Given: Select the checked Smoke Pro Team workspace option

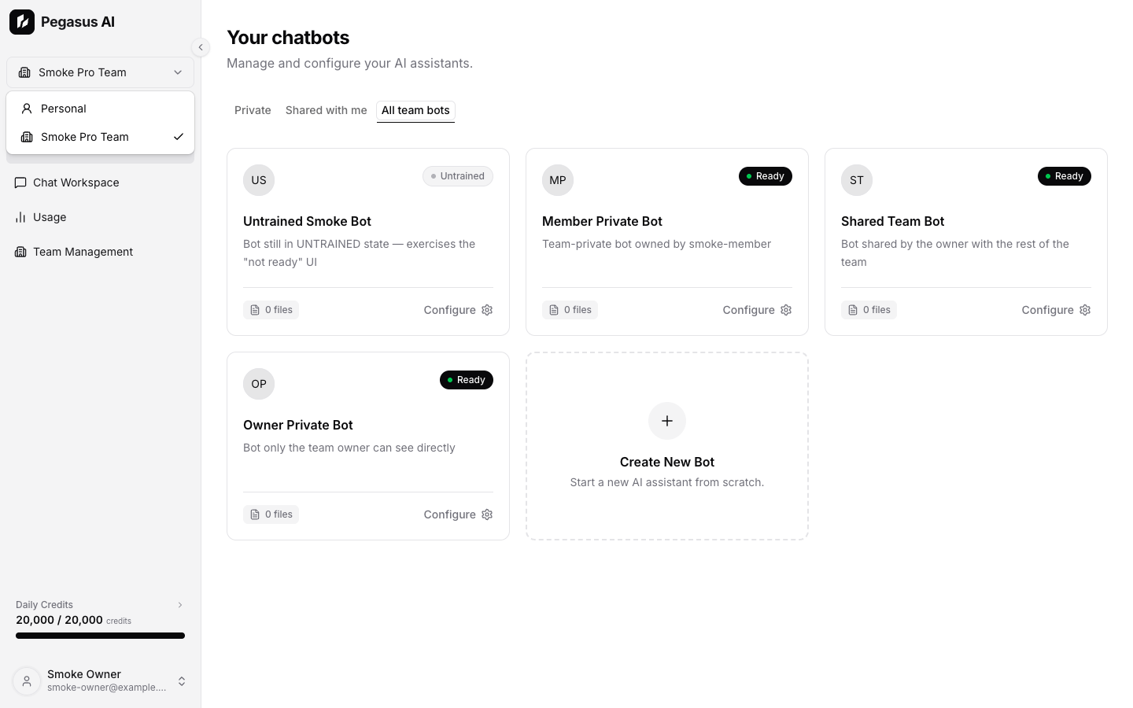Looking at the screenshot, I should [x=100, y=137].
